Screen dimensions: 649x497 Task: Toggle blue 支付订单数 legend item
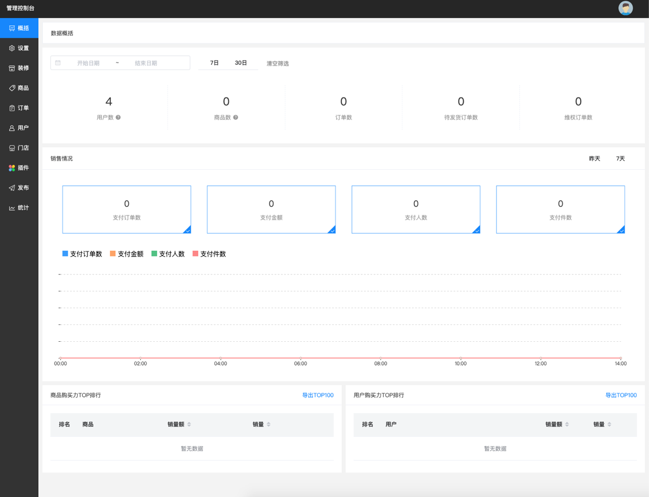pos(82,254)
